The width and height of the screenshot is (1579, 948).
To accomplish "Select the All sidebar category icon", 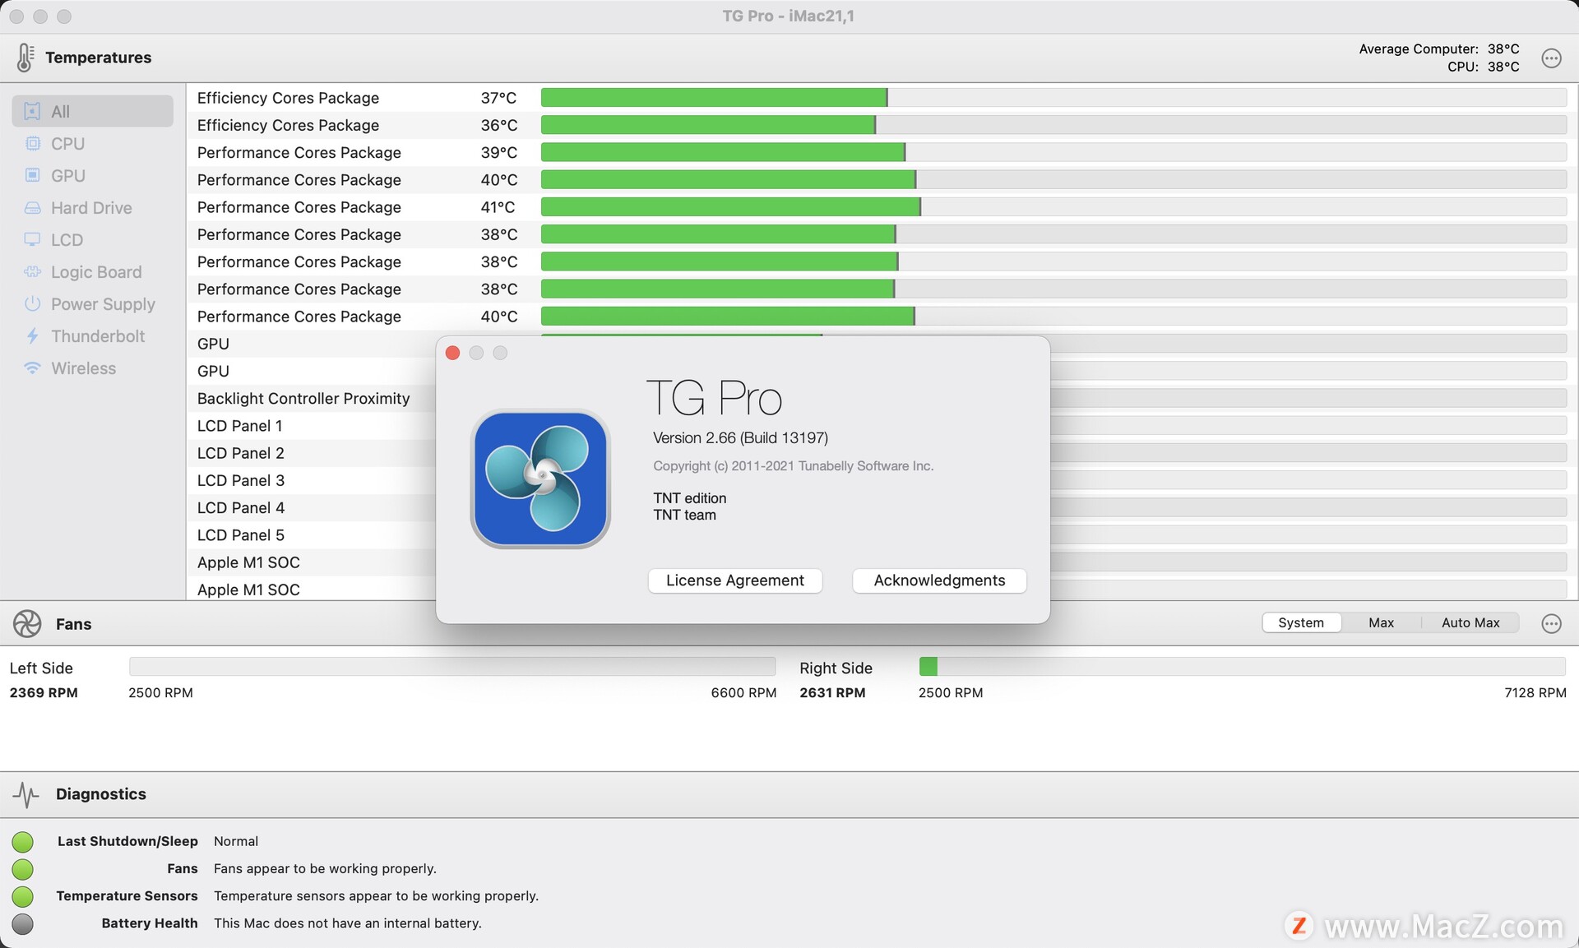I will point(32,111).
